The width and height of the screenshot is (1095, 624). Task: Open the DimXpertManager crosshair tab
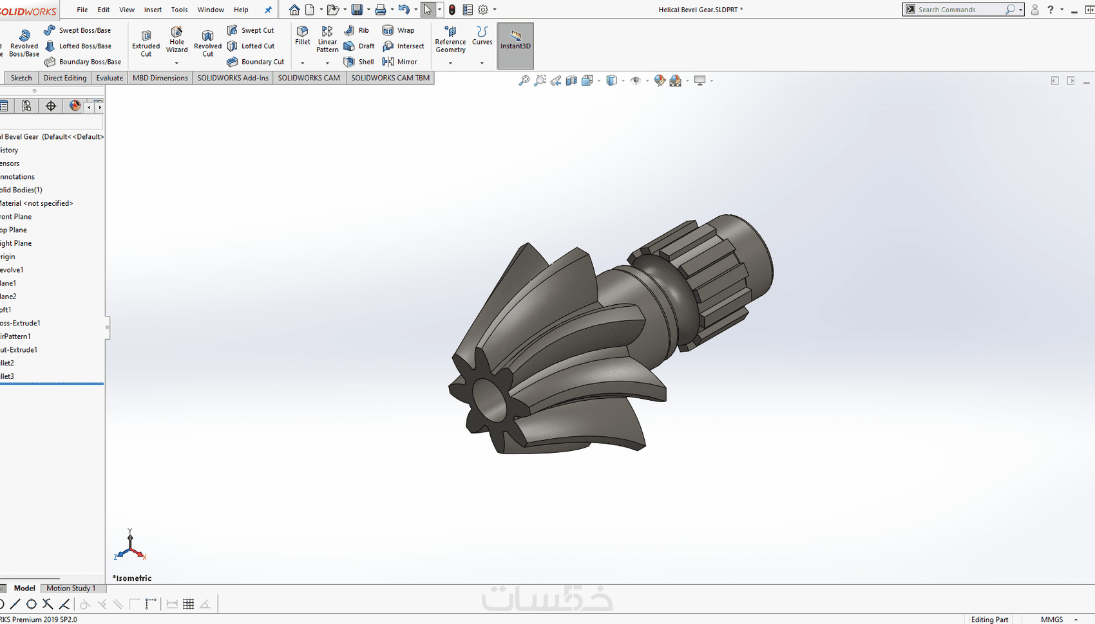51,106
